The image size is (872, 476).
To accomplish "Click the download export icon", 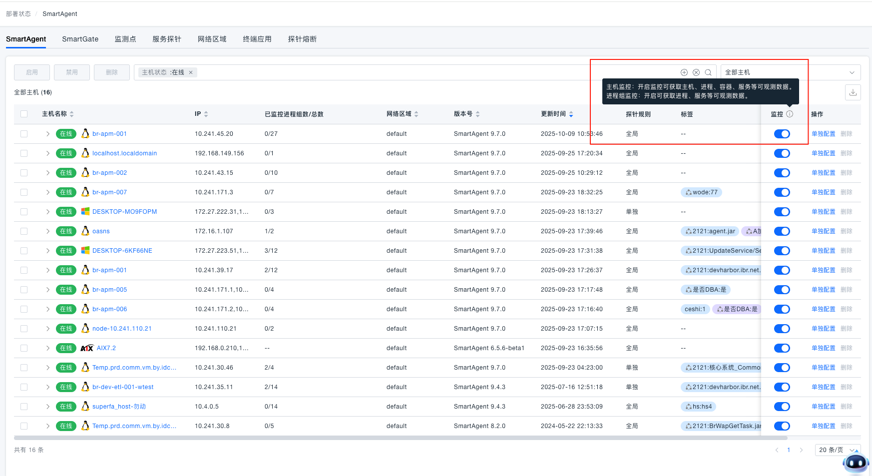I will pos(853,92).
